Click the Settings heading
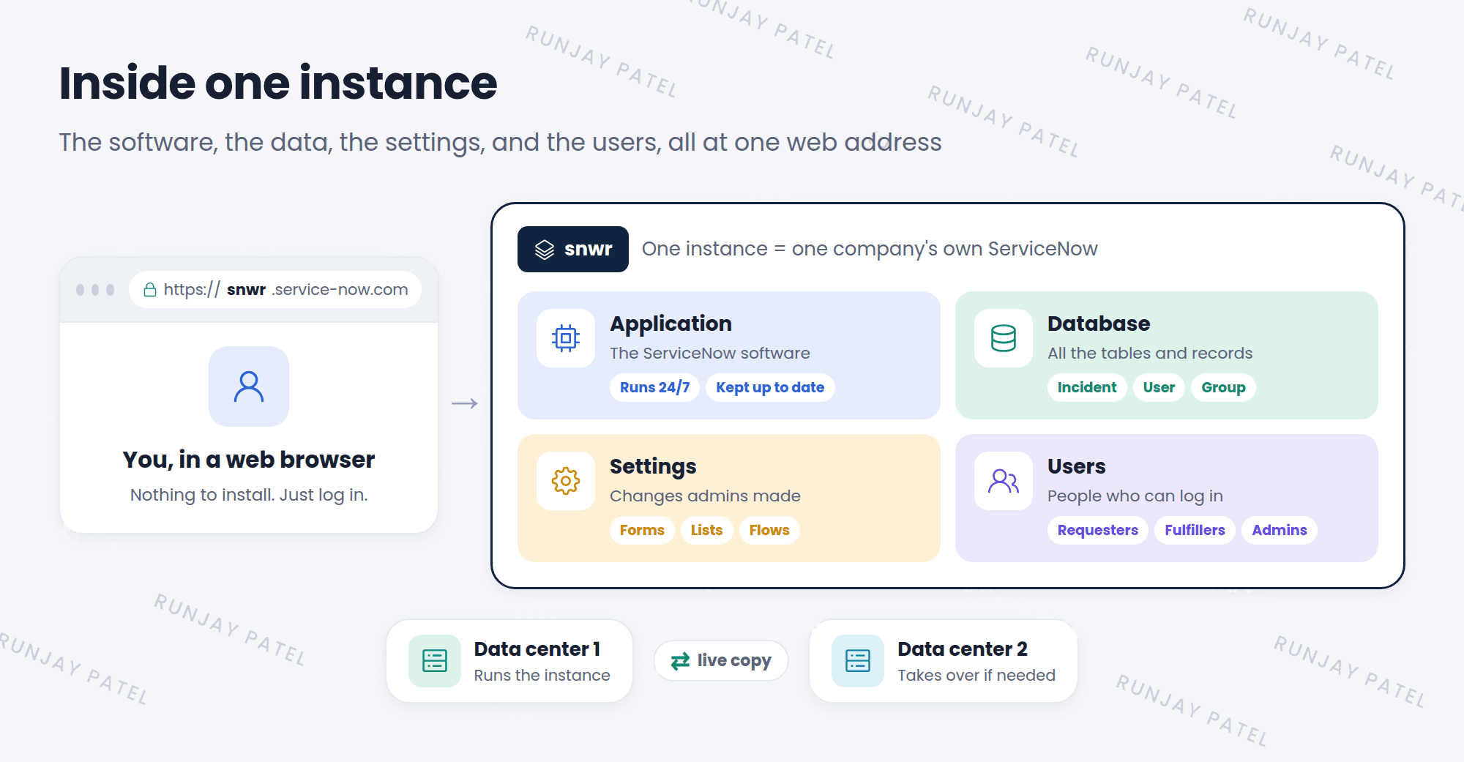This screenshot has width=1464, height=762. 653,466
